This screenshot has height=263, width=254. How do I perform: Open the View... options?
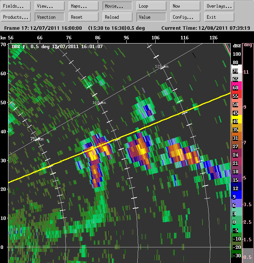pyautogui.click(x=50, y=6)
